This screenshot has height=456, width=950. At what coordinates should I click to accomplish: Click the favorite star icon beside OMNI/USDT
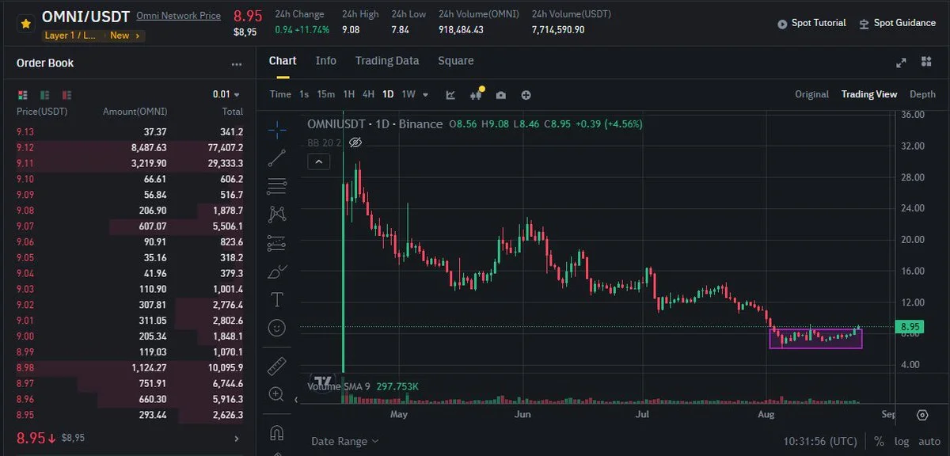26,24
